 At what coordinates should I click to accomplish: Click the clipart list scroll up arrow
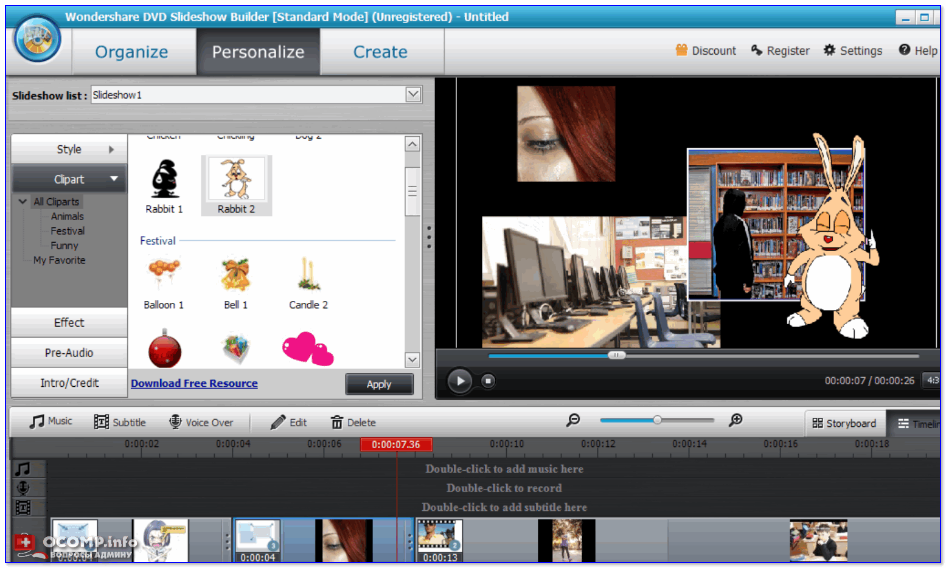(x=412, y=144)
